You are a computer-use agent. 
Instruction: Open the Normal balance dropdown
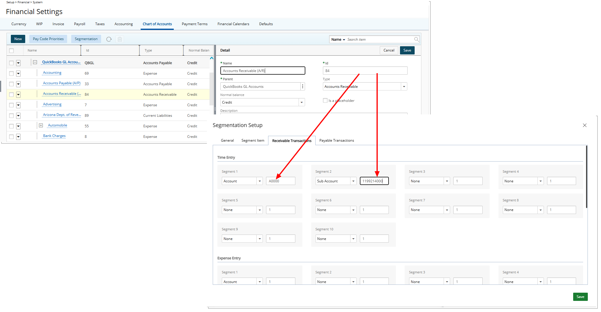(302, 102)
